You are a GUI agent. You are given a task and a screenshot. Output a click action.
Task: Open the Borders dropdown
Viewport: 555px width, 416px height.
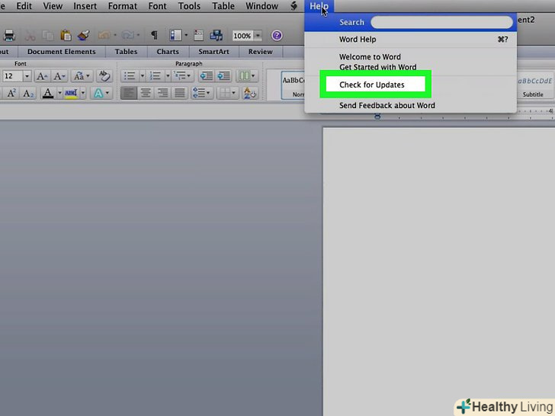[x=227, y=94]
